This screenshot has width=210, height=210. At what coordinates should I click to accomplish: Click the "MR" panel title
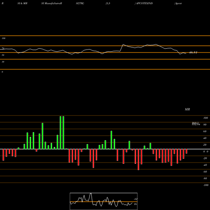pos(187,109)
